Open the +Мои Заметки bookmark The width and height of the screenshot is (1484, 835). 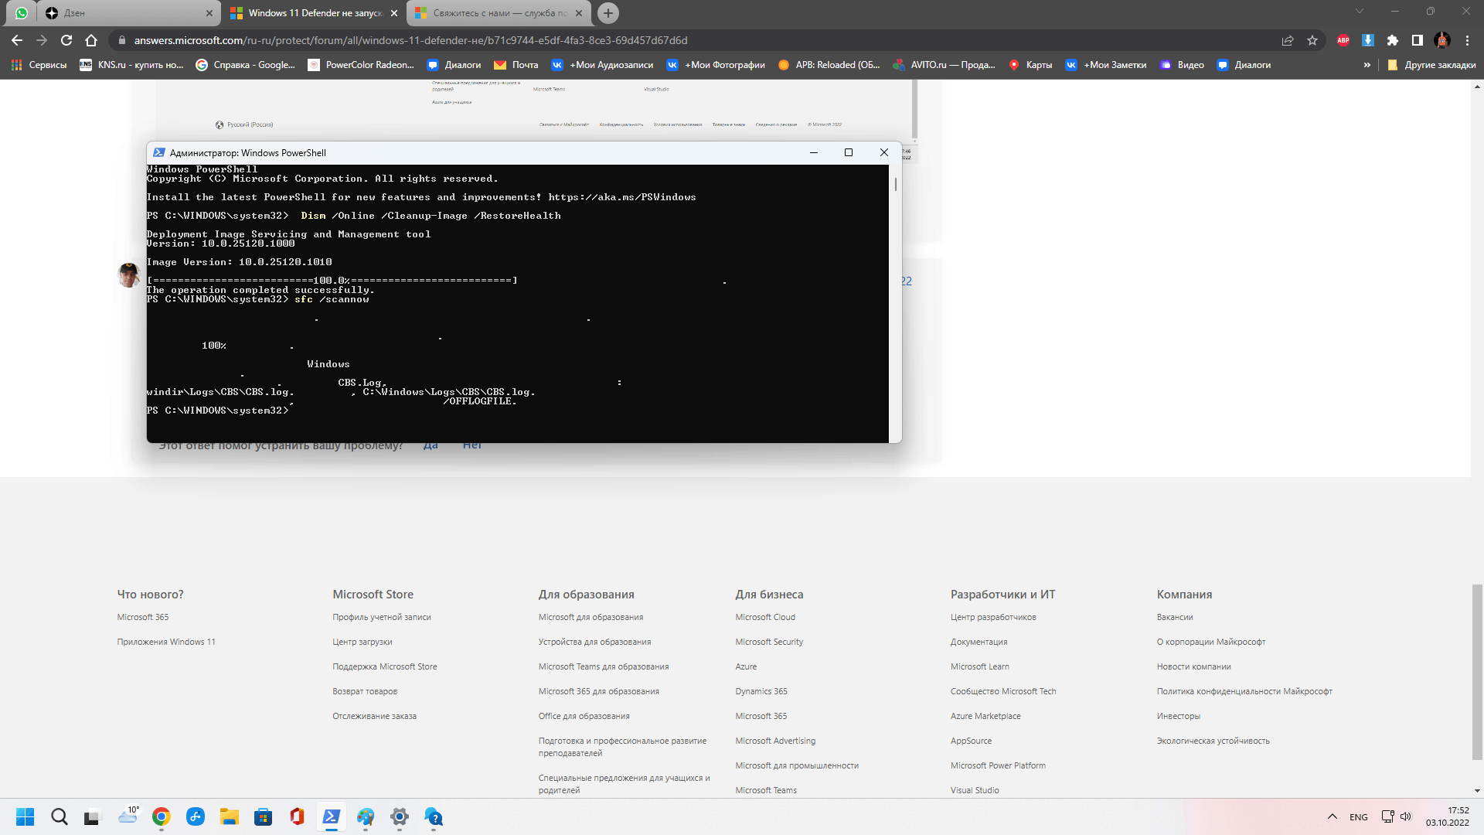[1106, 65]
